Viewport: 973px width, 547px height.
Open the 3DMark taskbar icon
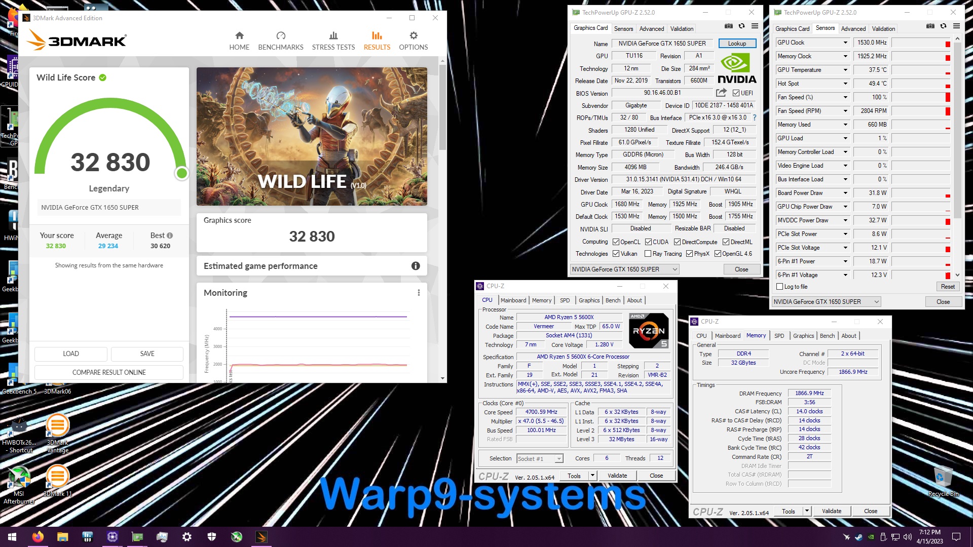pos(261,537)
